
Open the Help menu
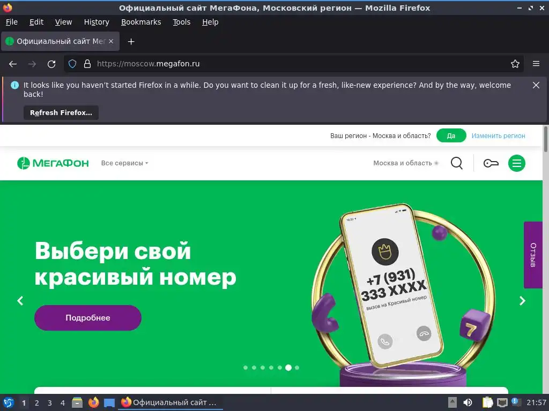[x=210, y=22]
